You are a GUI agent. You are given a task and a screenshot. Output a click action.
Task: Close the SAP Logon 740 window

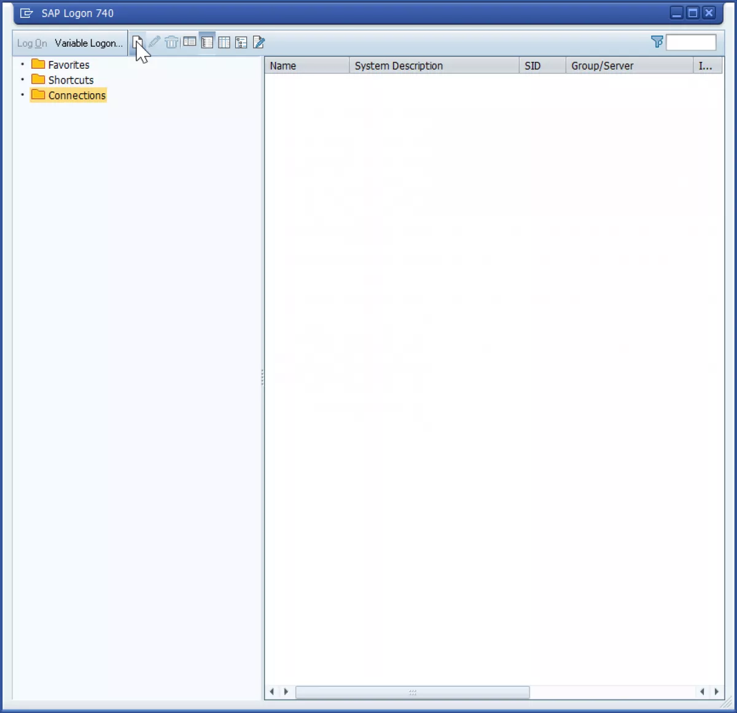click(x=709, y=13)
